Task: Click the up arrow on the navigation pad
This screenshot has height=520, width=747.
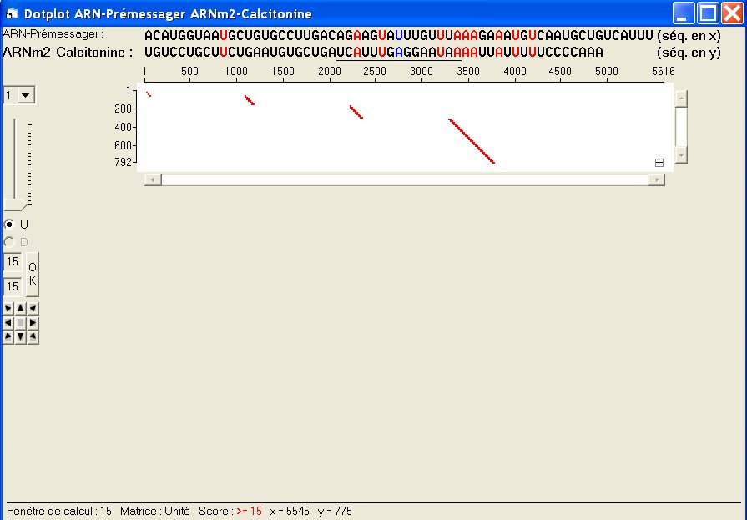Action: (21, 308)
